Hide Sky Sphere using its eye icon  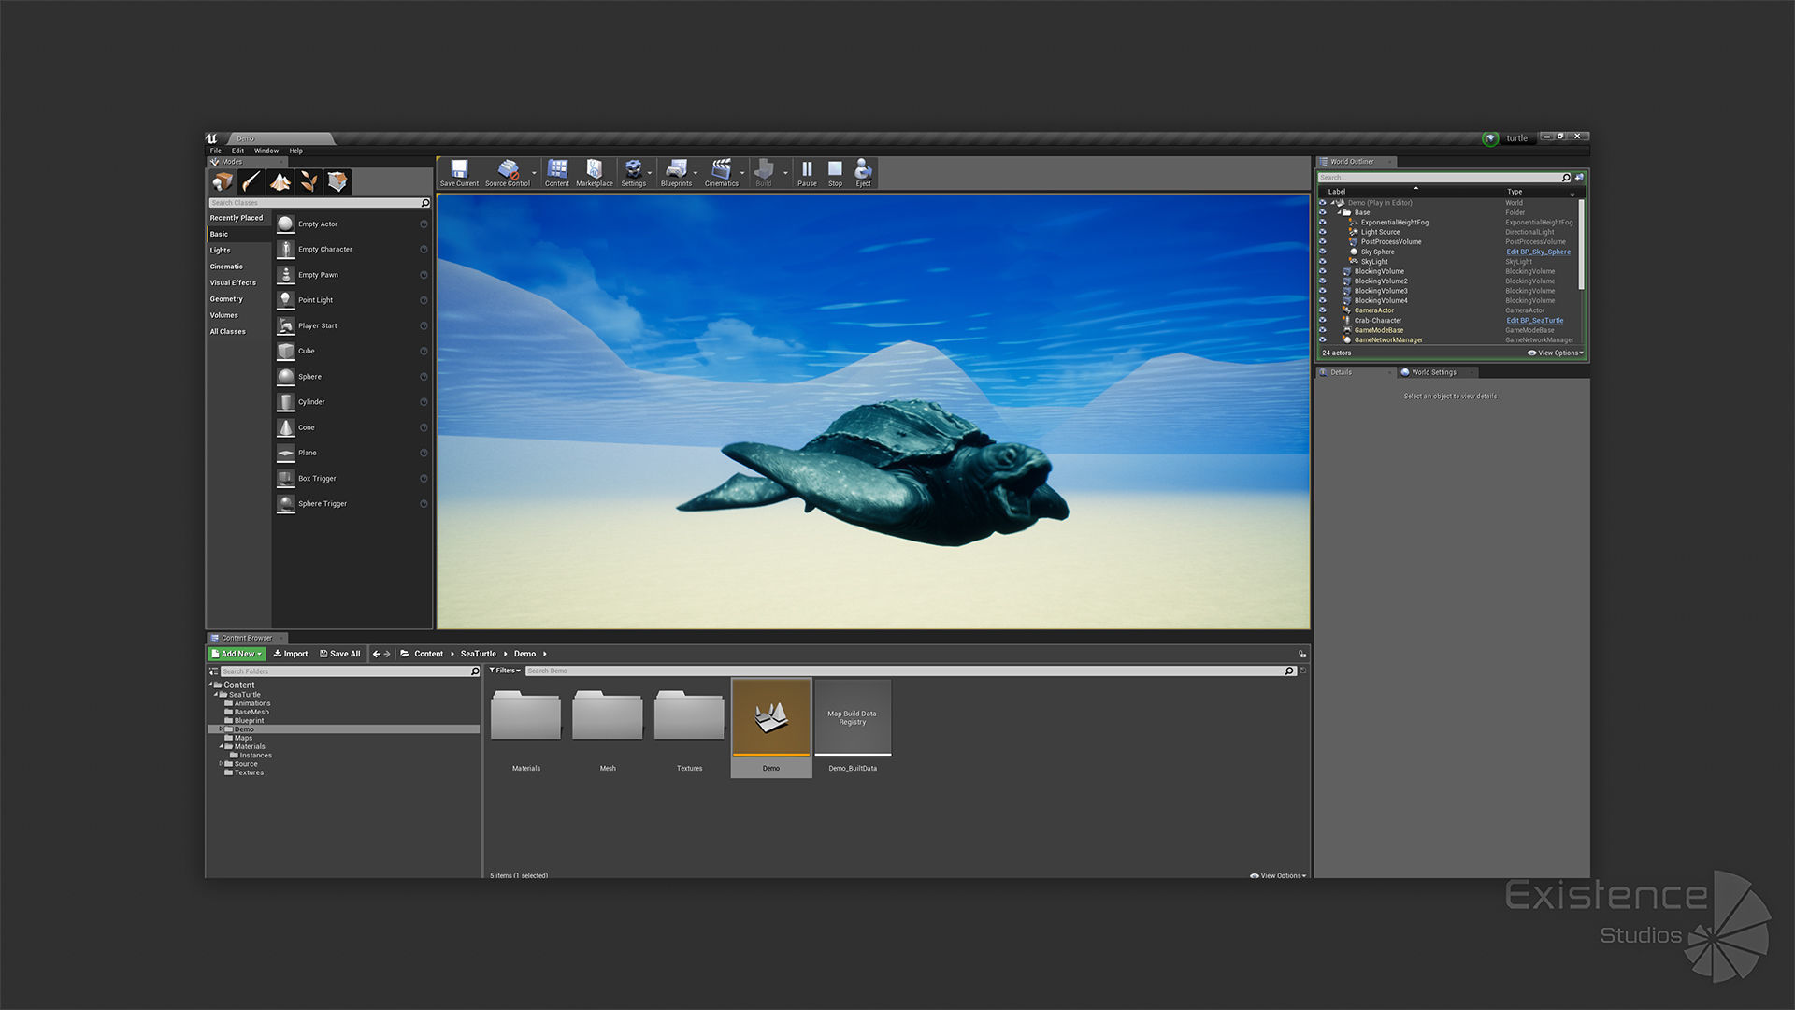(x=1323, y=252)
